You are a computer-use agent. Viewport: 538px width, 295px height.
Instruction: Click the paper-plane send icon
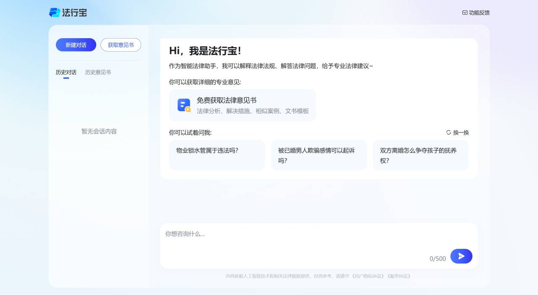[x=461, y=256]
